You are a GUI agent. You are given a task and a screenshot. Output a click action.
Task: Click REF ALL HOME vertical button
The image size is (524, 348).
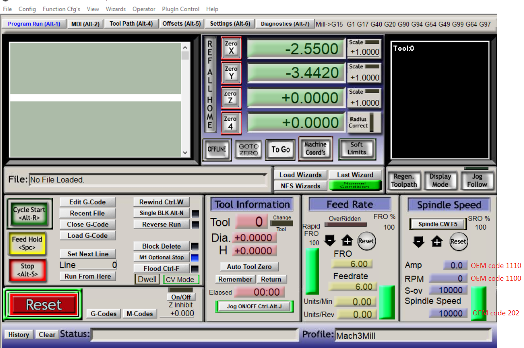point(210,85)
